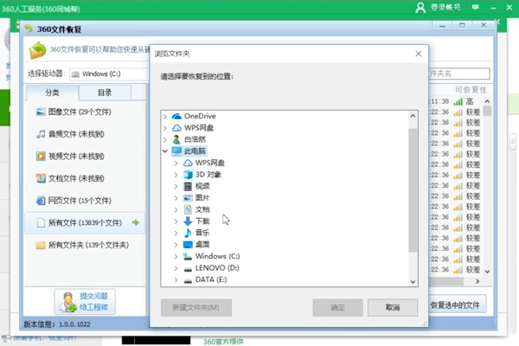Viewport: 519px width, 346px height.
Task: Select the 音乐 note icon
Action: [x=188, y=233]
